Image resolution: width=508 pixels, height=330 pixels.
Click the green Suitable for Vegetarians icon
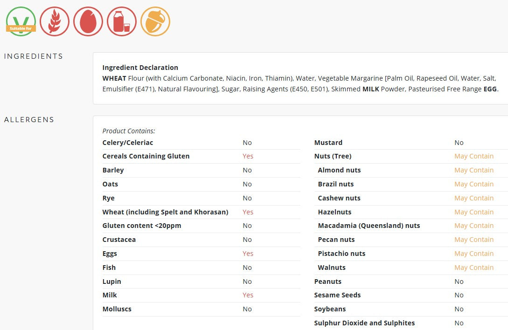[21, 21]
